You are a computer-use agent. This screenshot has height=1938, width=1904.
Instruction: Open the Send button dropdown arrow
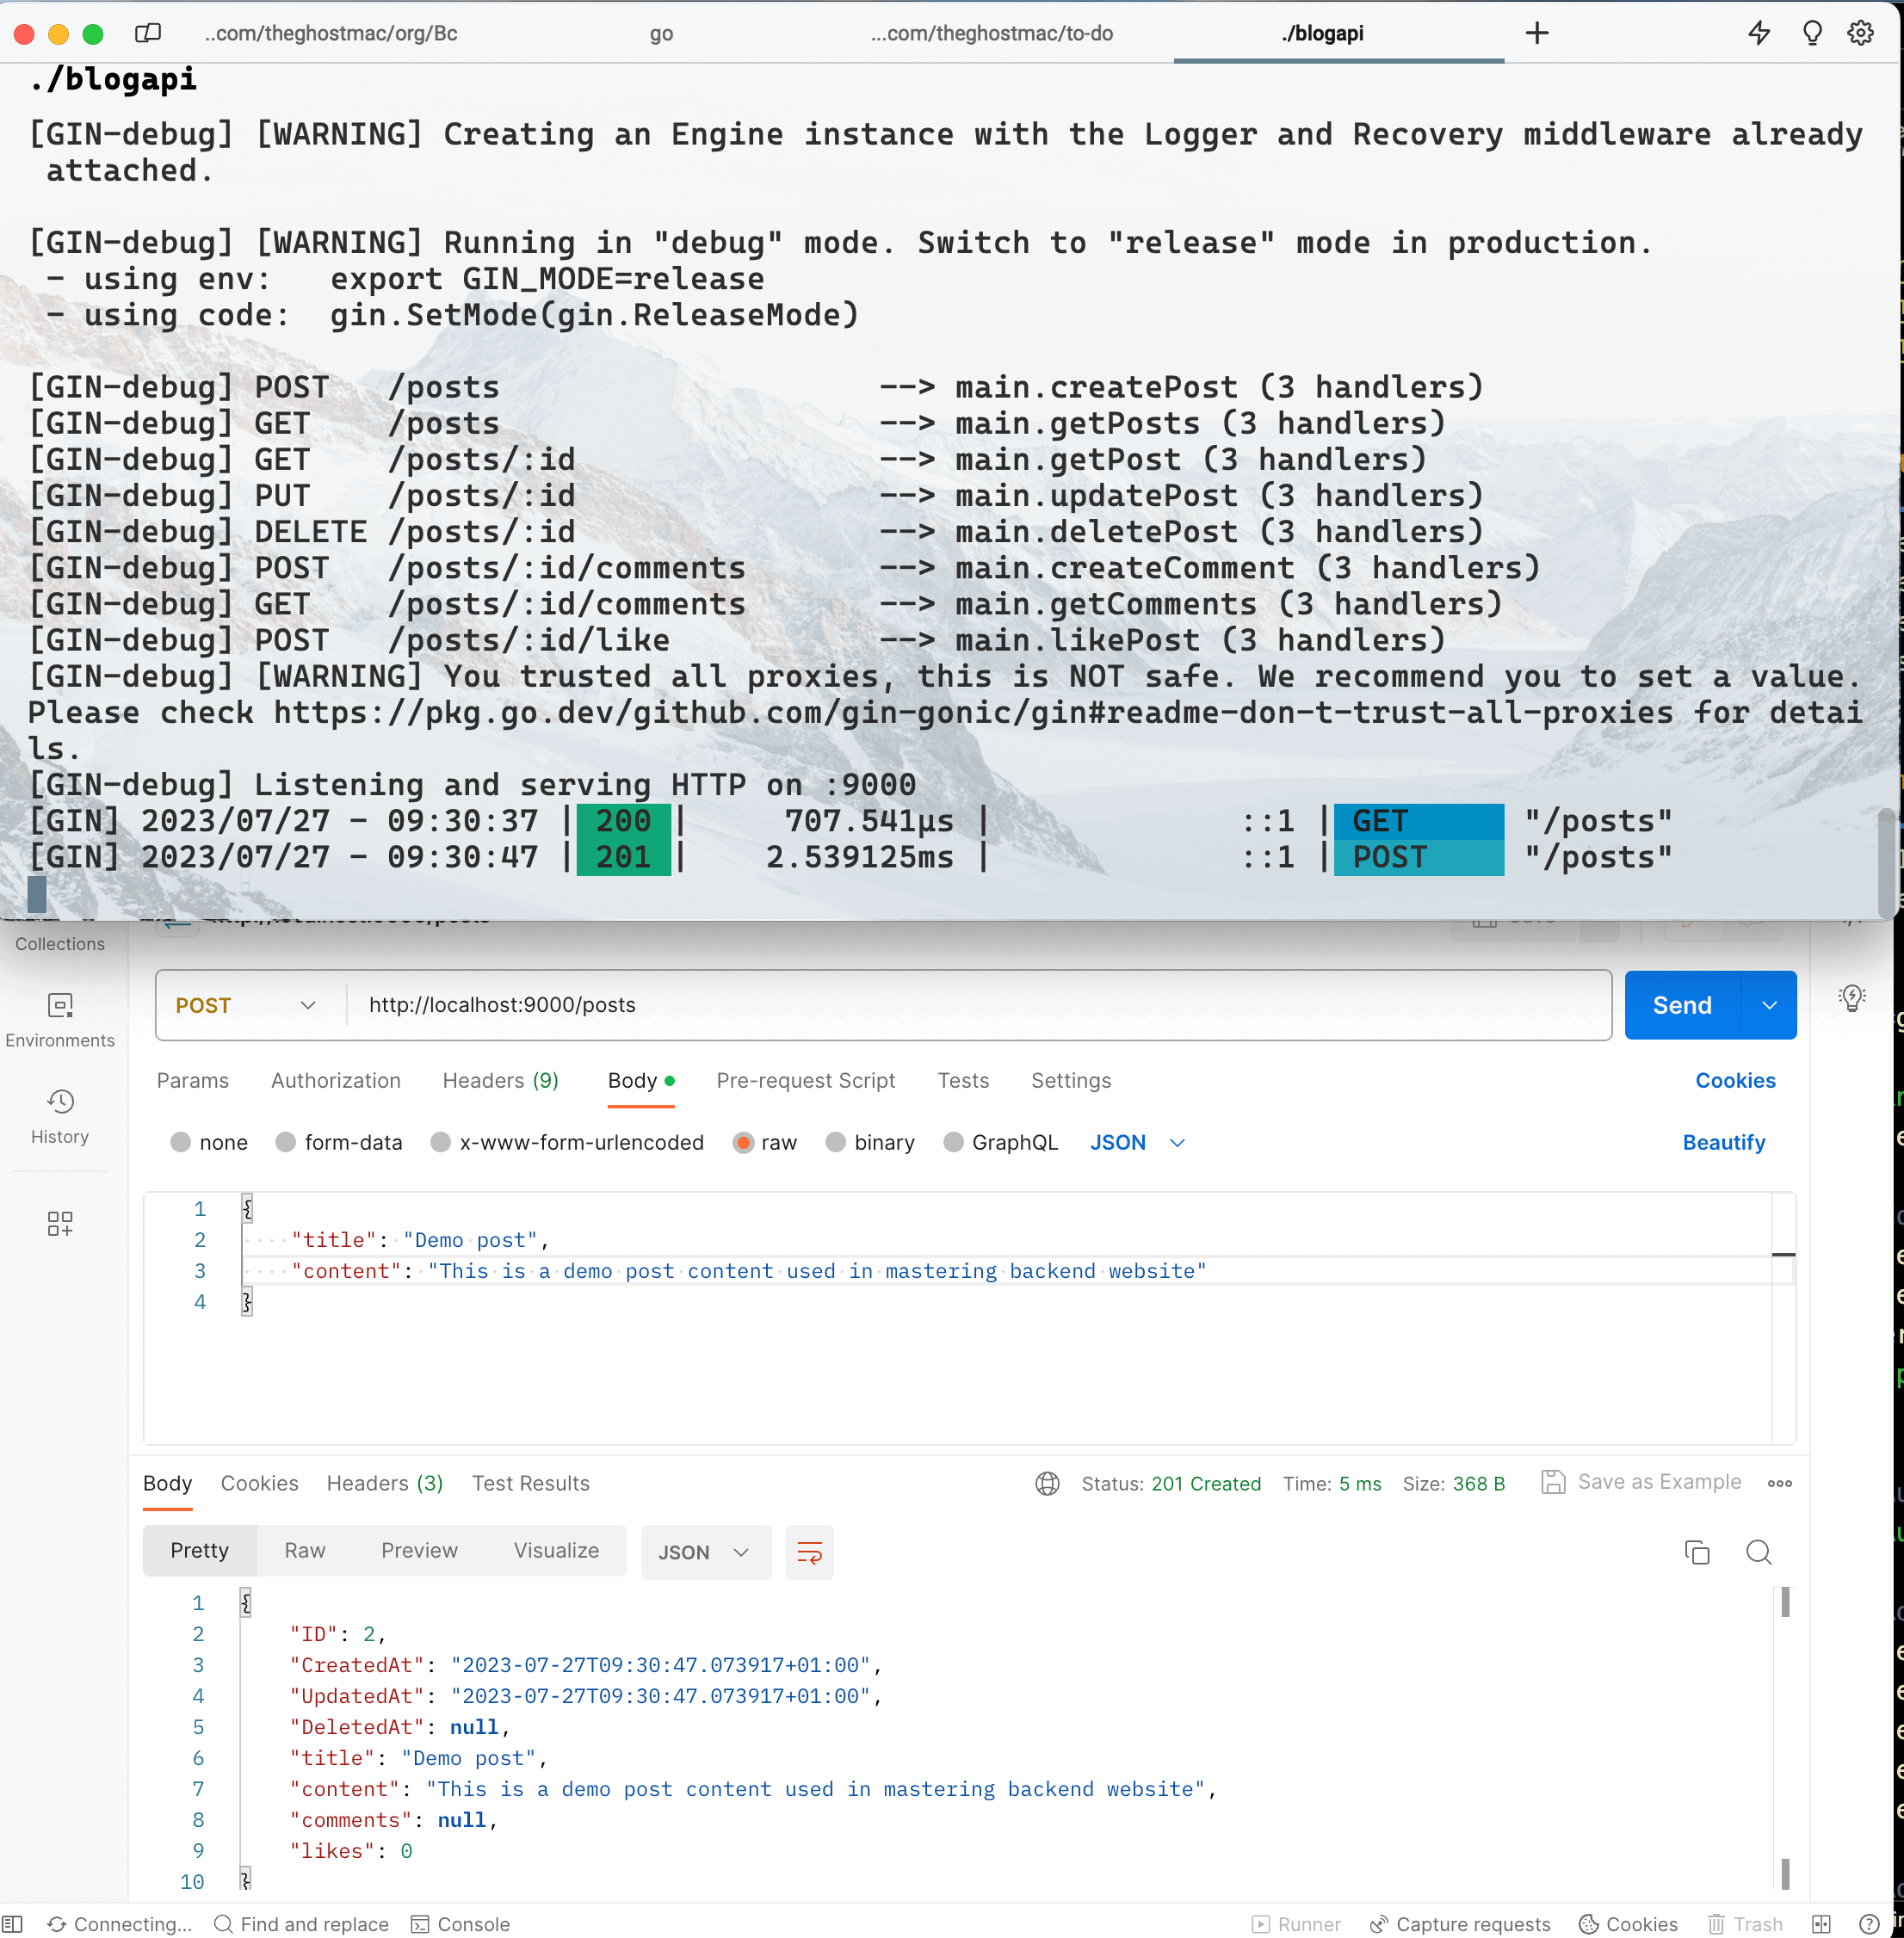(x=1769, y=1005)
